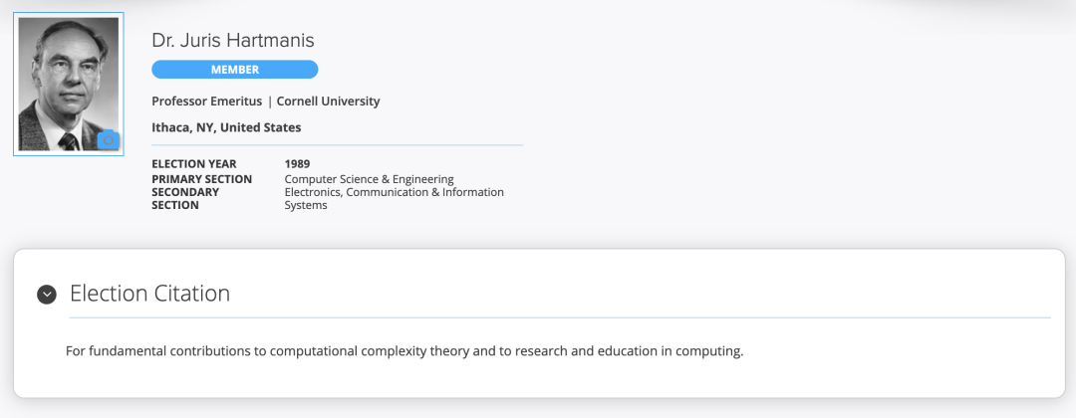Click the Professor Emeritus title text
The height and width of the screenshot is (418, 1076).
[206, 102]
